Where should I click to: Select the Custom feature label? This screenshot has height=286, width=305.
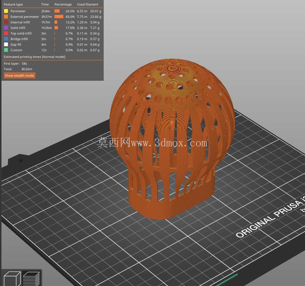[x=16, y=50]
